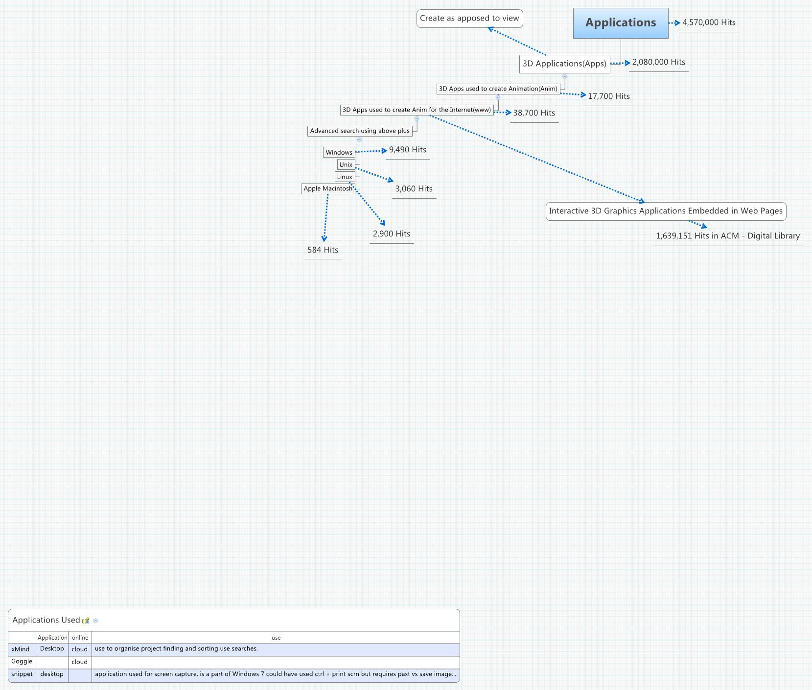Screen dimensions: 812x690
Task: Collapse the Applications Used table
Action: [x=96, y=621]
